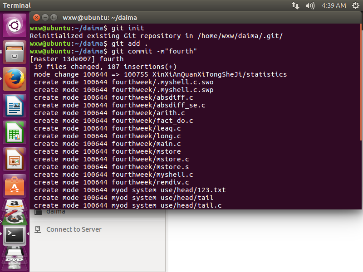This screenshot has width=363, height=272.
Task: Minimize the terminal window
Action: [x=45, y=18]
